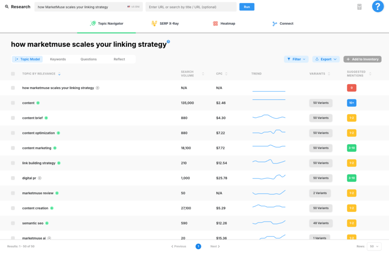The width and height of the screenshot is (389, 253).
Task: Select the Topic Model sub-tab
Action: point(27,59)
